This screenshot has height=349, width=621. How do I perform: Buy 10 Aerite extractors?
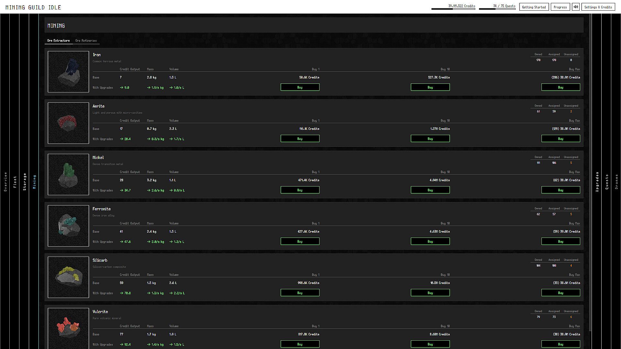(x=430, y=139)
